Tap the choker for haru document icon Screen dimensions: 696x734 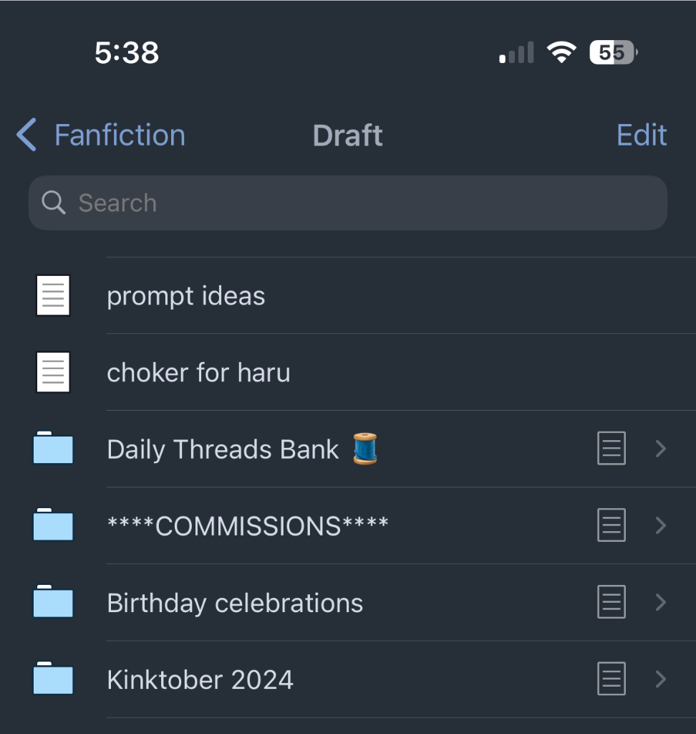tap(53, 372)
